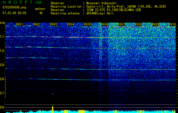This screenshot has height=113, width=178.
Task: Click the tall yellow signal spike at 0603
Action: [53, 109]
